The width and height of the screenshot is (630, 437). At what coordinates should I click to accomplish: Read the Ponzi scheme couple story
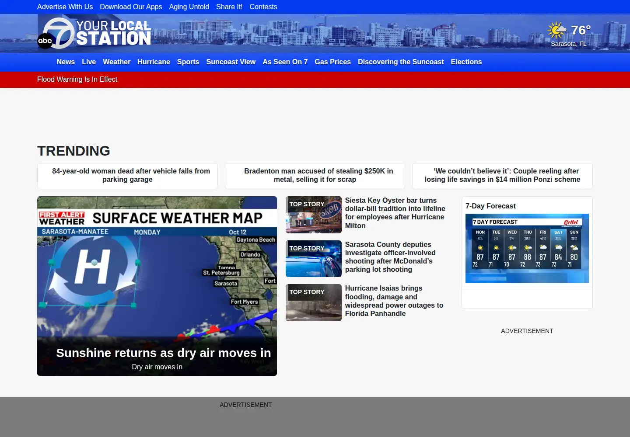(x=502, y=176)
